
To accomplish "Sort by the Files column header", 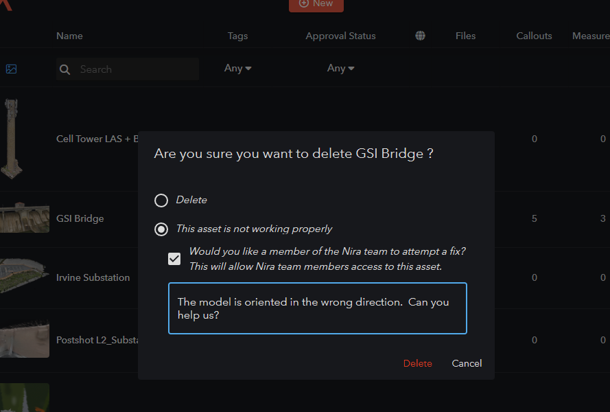I will click(466, 36).
